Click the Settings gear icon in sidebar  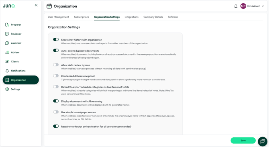[x=7, y=89]
